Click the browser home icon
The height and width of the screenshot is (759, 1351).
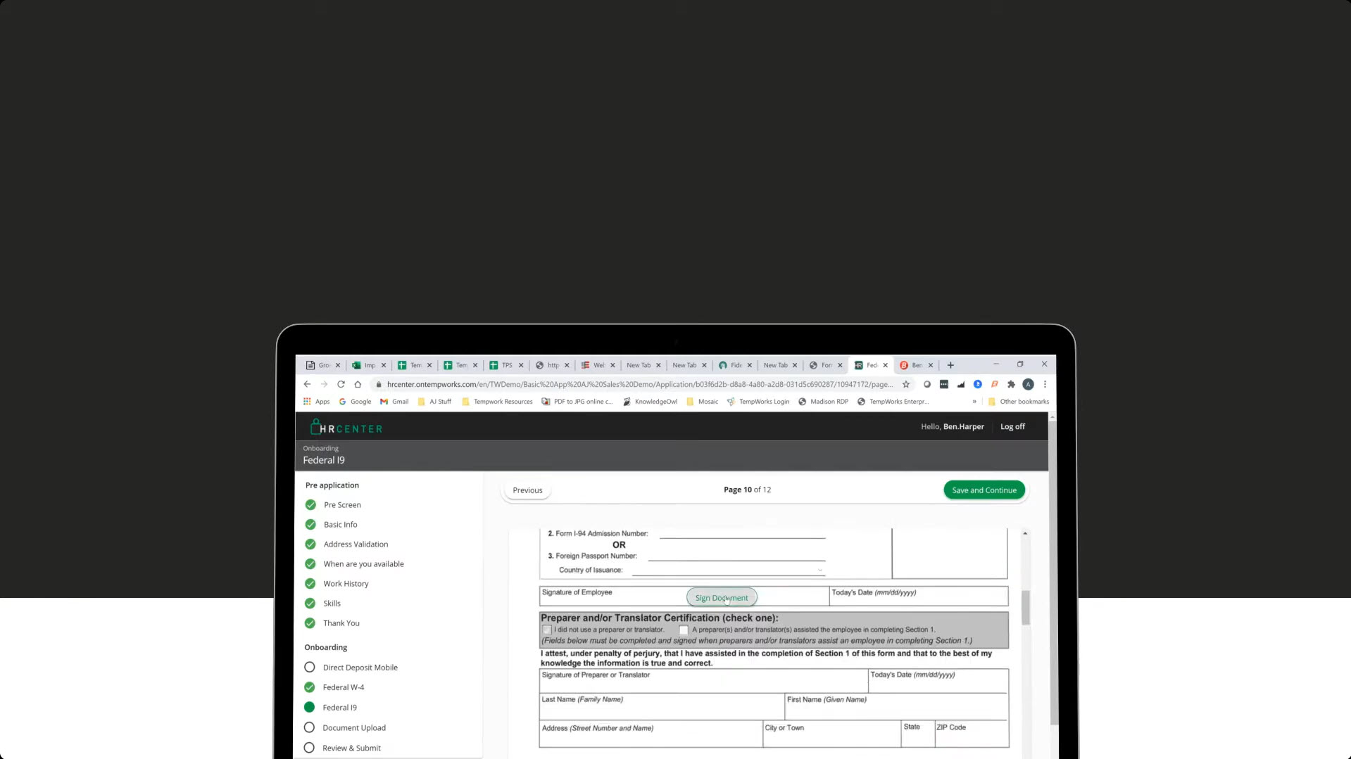[358, 384]
